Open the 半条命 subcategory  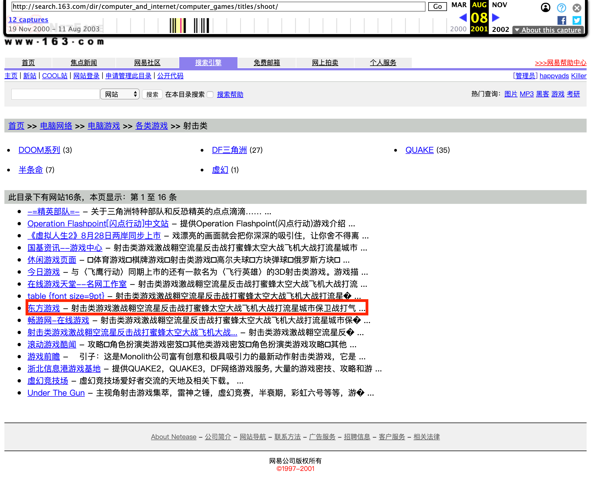point(31,170)
